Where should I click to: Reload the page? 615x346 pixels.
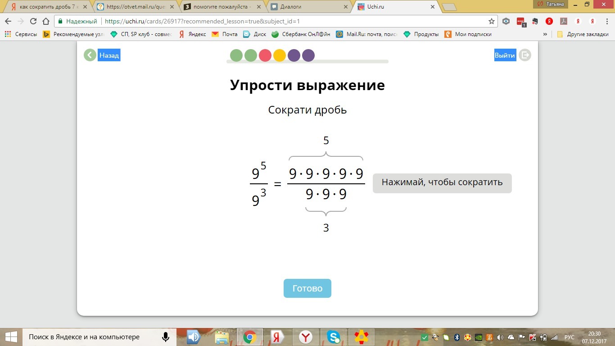[x=33, y=21]
